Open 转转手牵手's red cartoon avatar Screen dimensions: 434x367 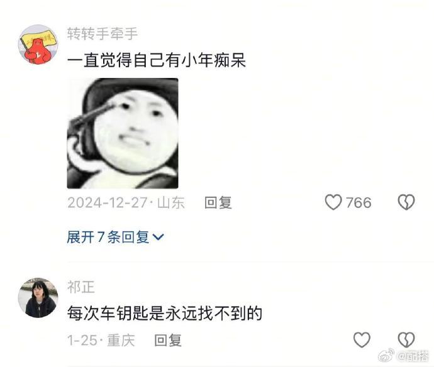coord(38,45)
